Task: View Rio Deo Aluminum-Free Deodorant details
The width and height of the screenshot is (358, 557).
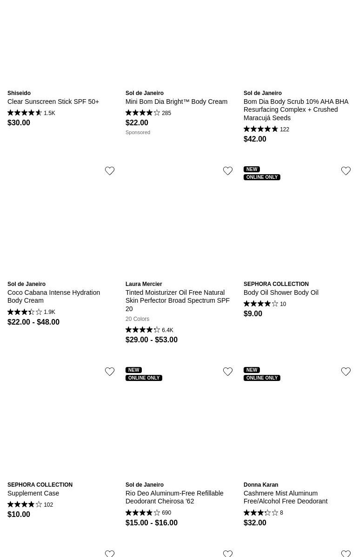Action: coord(174,497)
